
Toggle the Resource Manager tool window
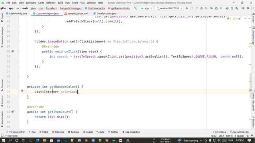pyautogui.click(x=2, y=37)
